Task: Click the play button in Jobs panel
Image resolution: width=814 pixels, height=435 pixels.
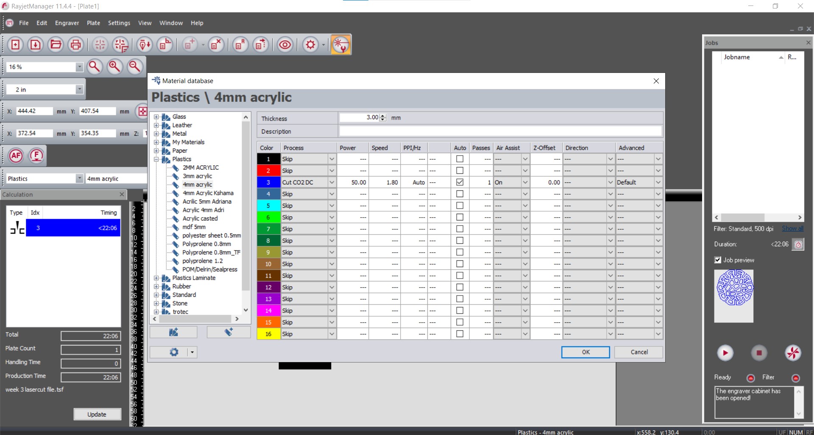Action: tap(725, 353)
